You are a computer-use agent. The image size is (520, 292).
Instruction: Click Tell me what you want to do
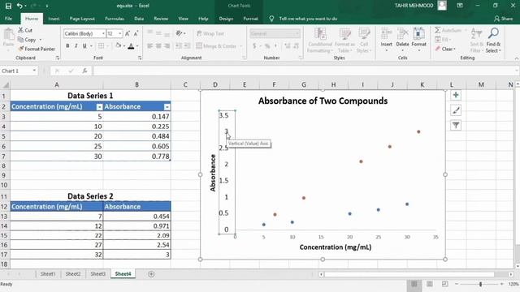pos(308,19)
